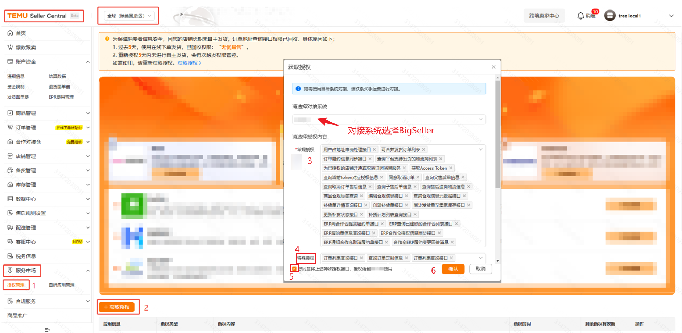Open the 商品推广 sidebar item
Image resolution: width=682 pixels, height=333 pixels.
[x=17, y=316]
